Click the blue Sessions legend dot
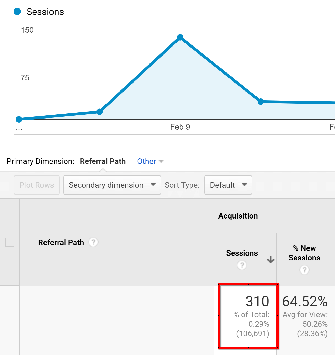 click(17, 11)
